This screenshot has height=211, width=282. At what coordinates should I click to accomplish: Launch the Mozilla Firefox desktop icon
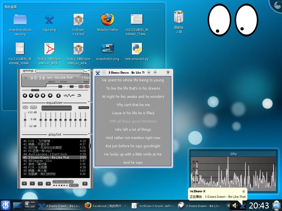point(108,19)
